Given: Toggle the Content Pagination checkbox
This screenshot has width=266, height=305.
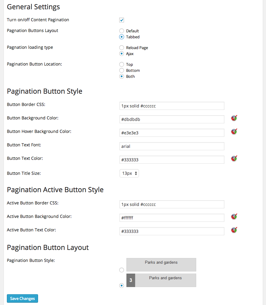Looking at the screenshot, I should 122,20.
